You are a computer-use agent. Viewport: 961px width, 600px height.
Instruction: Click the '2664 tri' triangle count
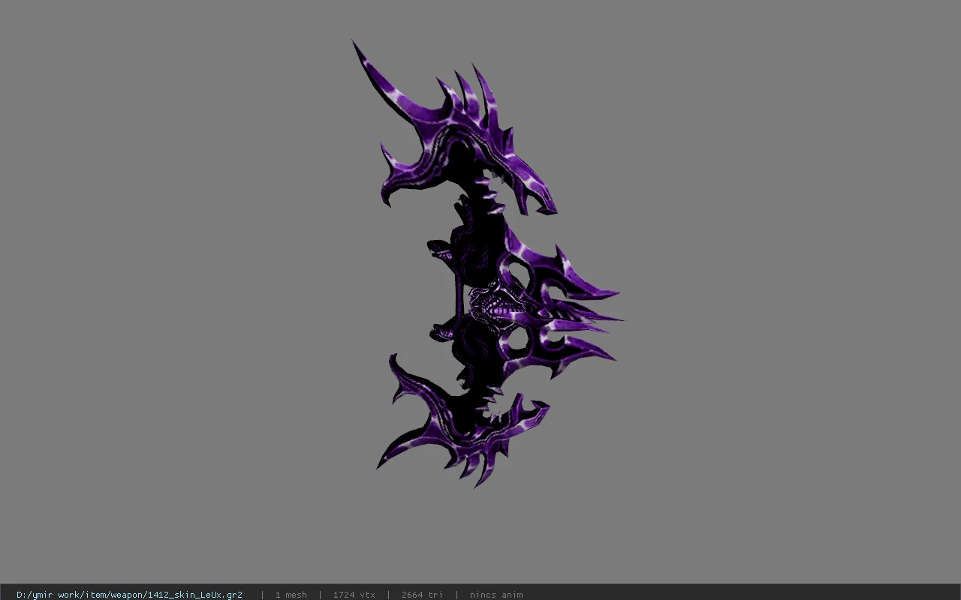[422, 595]
